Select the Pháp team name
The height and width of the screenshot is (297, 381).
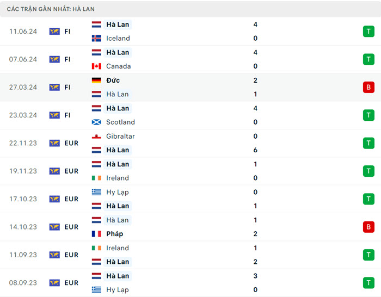tap(115, 234)
